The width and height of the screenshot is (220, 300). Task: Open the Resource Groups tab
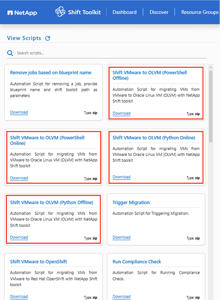pyautogui.click(x=200, y=12)
